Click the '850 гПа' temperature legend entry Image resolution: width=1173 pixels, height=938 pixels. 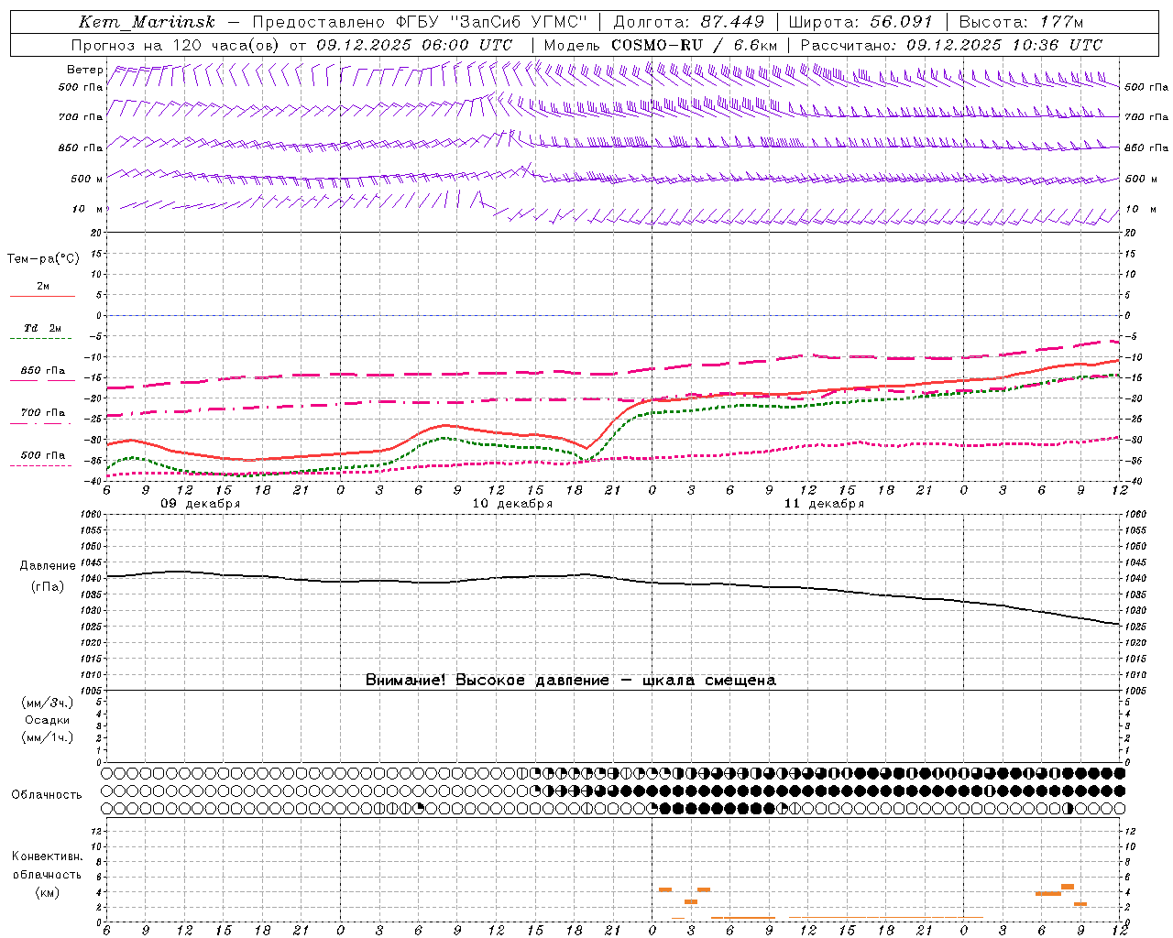tap(43, 371)
